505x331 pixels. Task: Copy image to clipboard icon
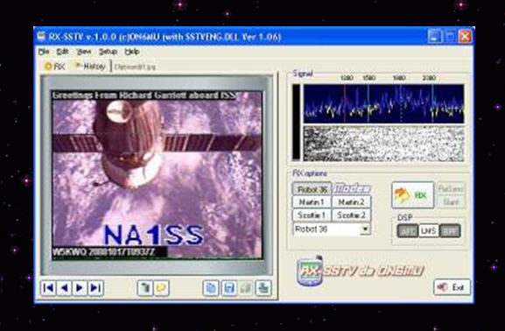pos(211,288)
